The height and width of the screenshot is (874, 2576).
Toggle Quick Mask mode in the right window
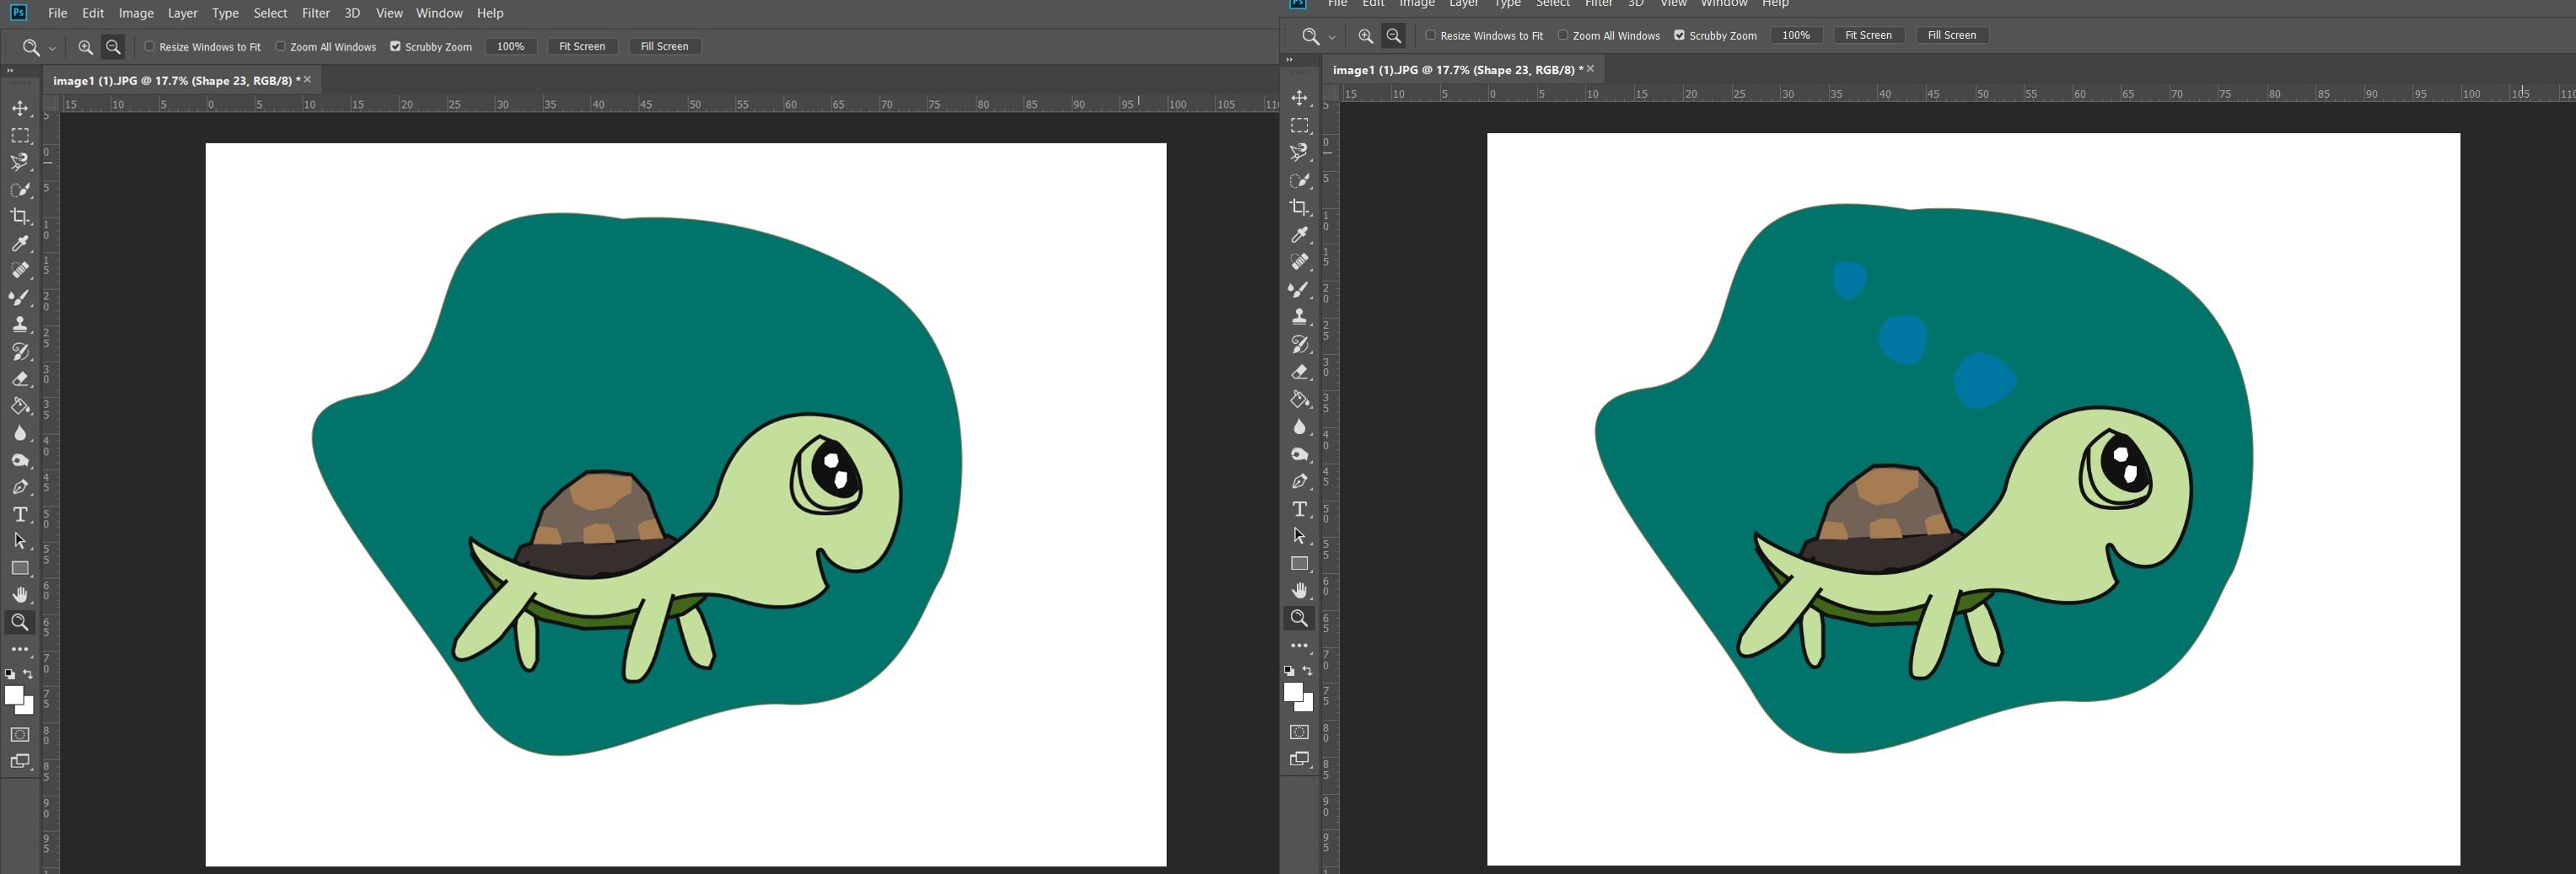pos(1299,732)
